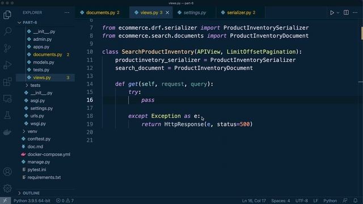
Task: Click line number 16 in gutter
Action: coord(90,100)
